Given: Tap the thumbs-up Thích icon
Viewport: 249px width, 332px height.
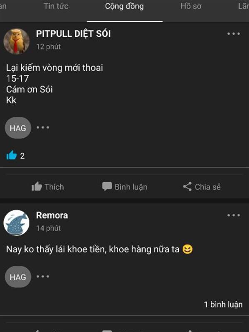Looking at the screenshot, I should (x=37, y=187).
